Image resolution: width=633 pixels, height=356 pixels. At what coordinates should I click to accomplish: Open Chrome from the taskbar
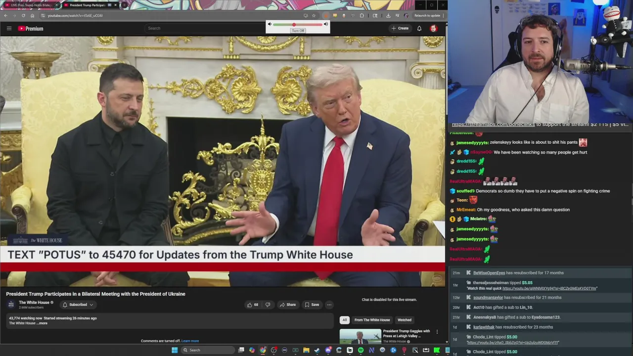(263, 350)
